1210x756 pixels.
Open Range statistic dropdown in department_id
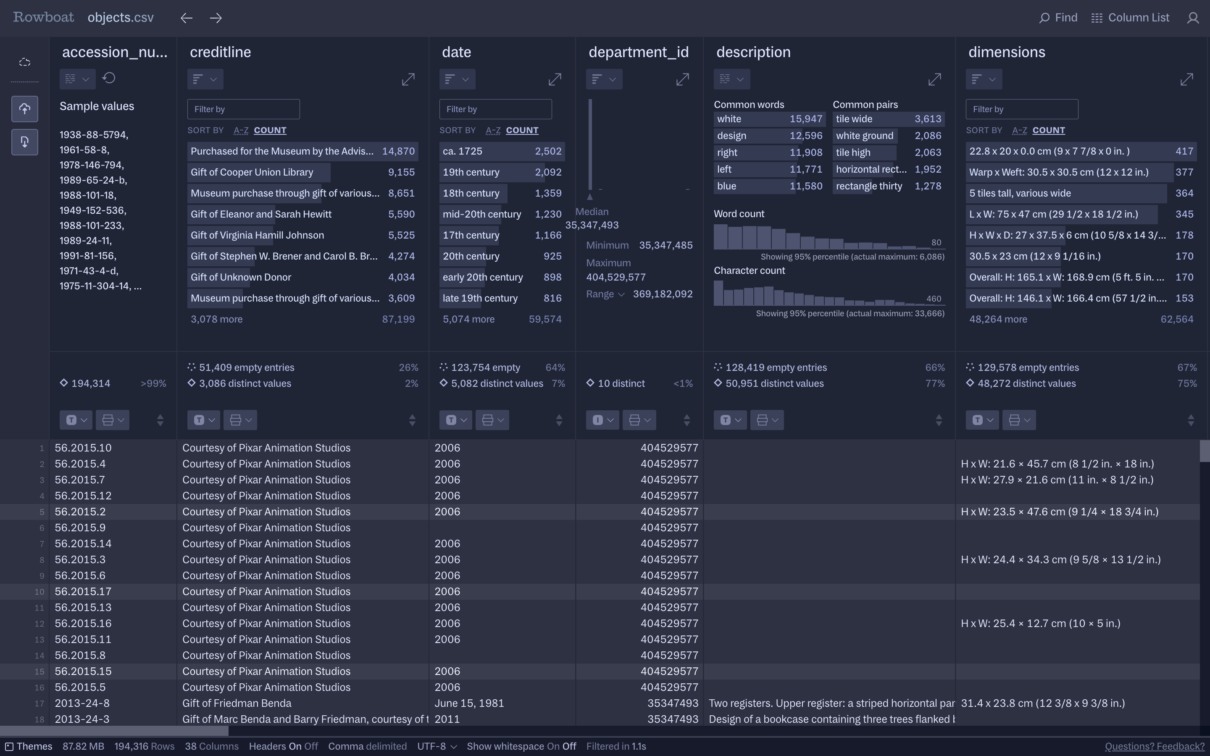click(605, 294)
